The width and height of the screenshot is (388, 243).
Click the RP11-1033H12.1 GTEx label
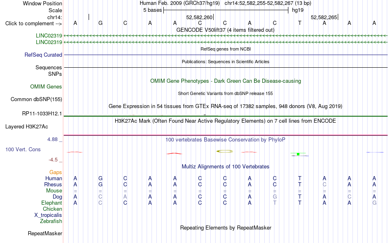42,114
